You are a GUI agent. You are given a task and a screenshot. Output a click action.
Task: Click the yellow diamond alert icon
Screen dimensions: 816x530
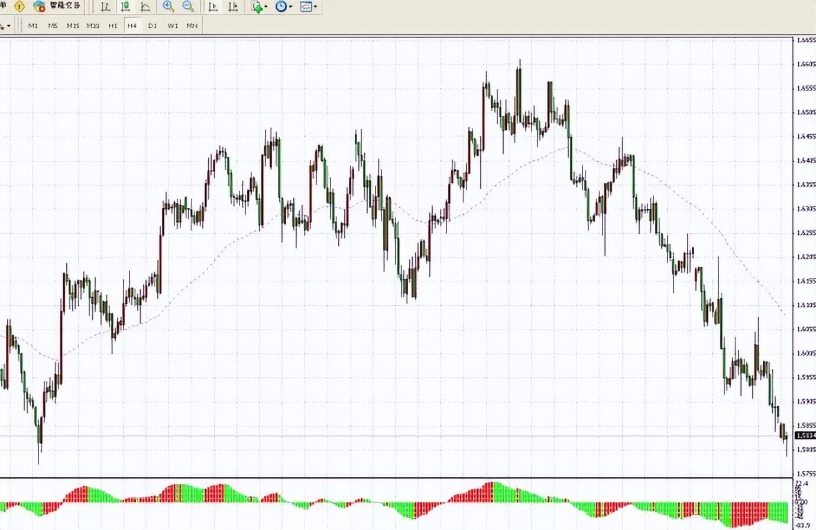point(19,7)
